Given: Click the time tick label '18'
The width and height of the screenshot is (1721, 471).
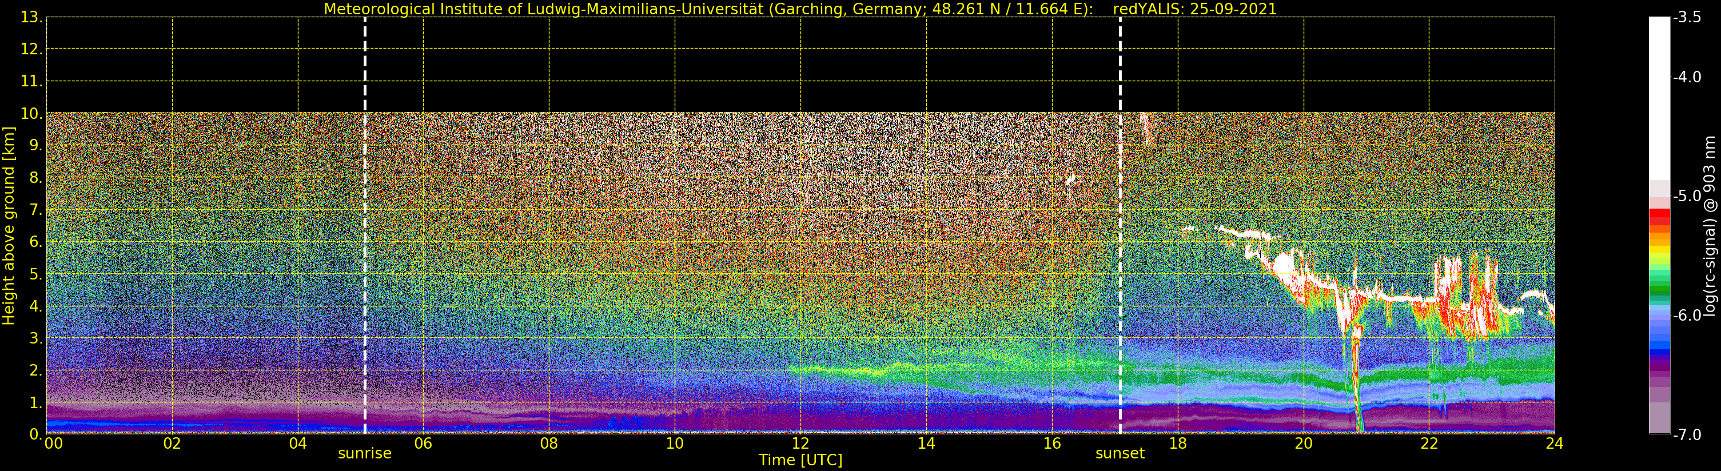Looking at the screenshot, I should coord(1178,444).
